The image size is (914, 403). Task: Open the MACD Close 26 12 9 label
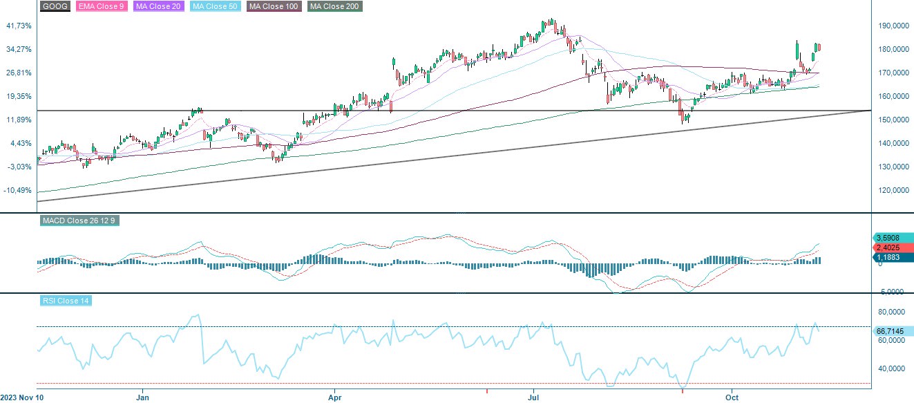point(80,221)
